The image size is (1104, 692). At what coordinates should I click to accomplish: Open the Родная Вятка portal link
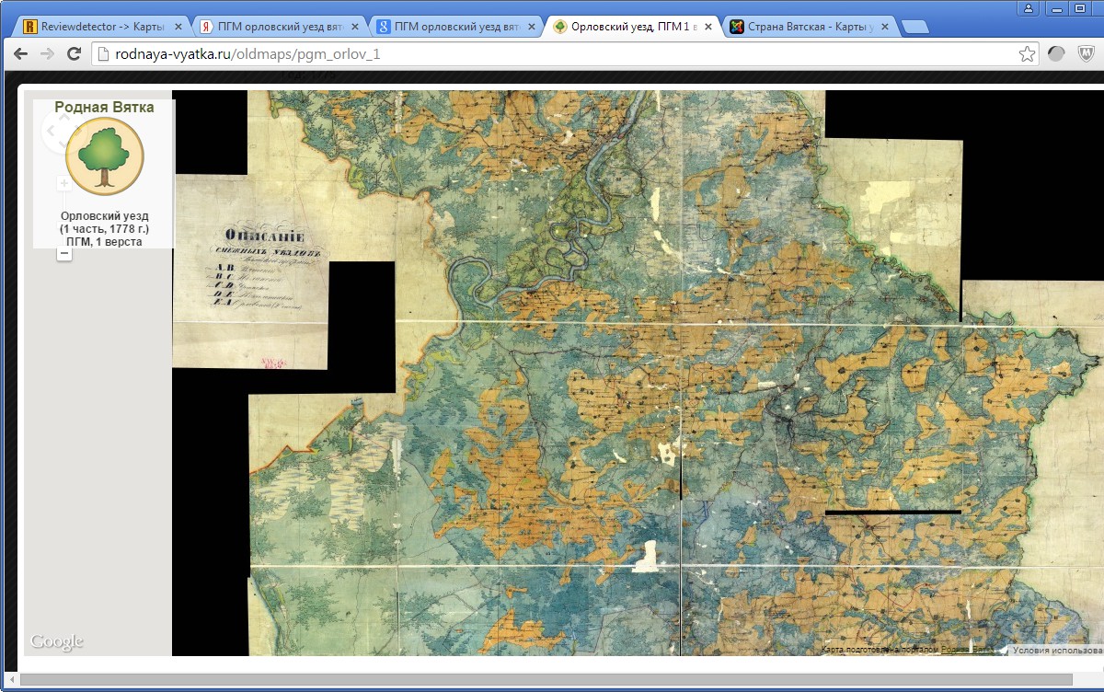click(964, 650)
